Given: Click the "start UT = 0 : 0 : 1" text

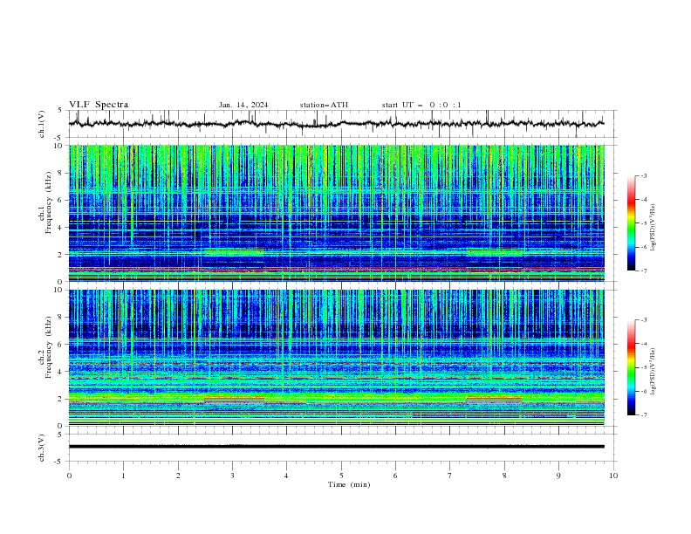Looking at the screenshot, I should 421,105.
